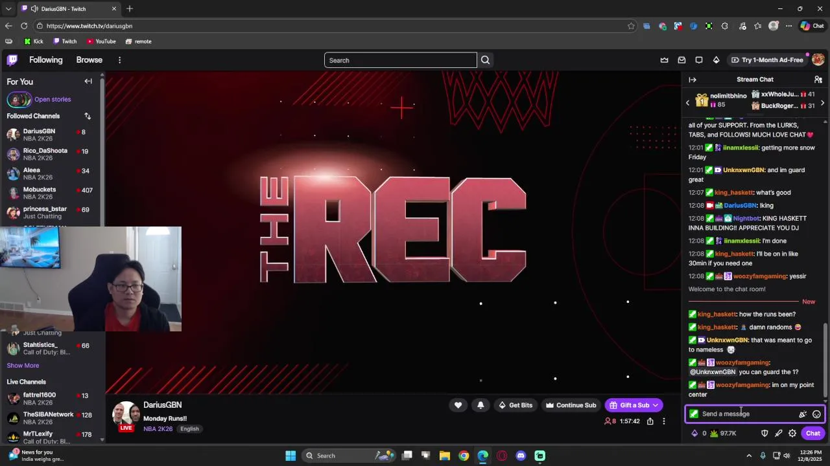
Task: Open the browser tab actions dropdown
Action: coord(9,9)
